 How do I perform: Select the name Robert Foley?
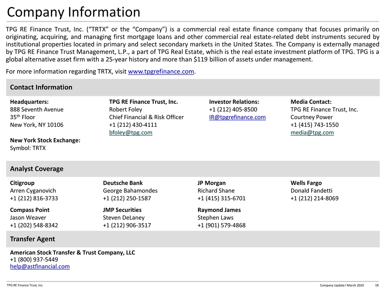pos(126,110)
